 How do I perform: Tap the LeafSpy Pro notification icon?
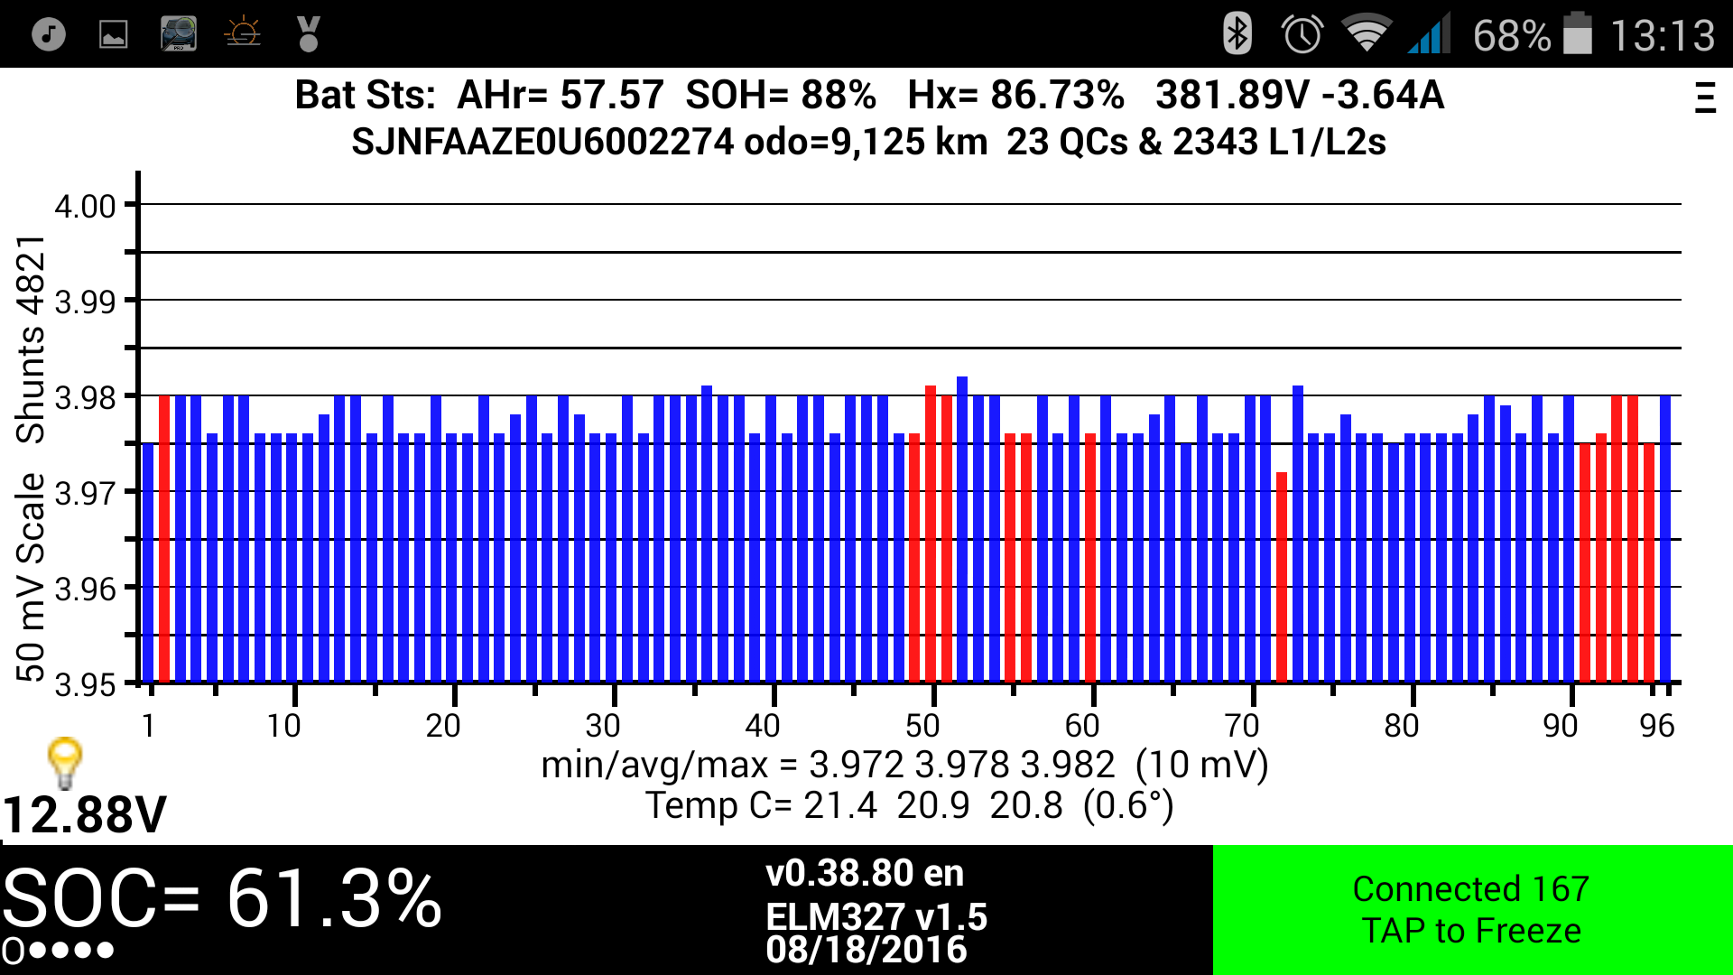[x=179, y=34]
